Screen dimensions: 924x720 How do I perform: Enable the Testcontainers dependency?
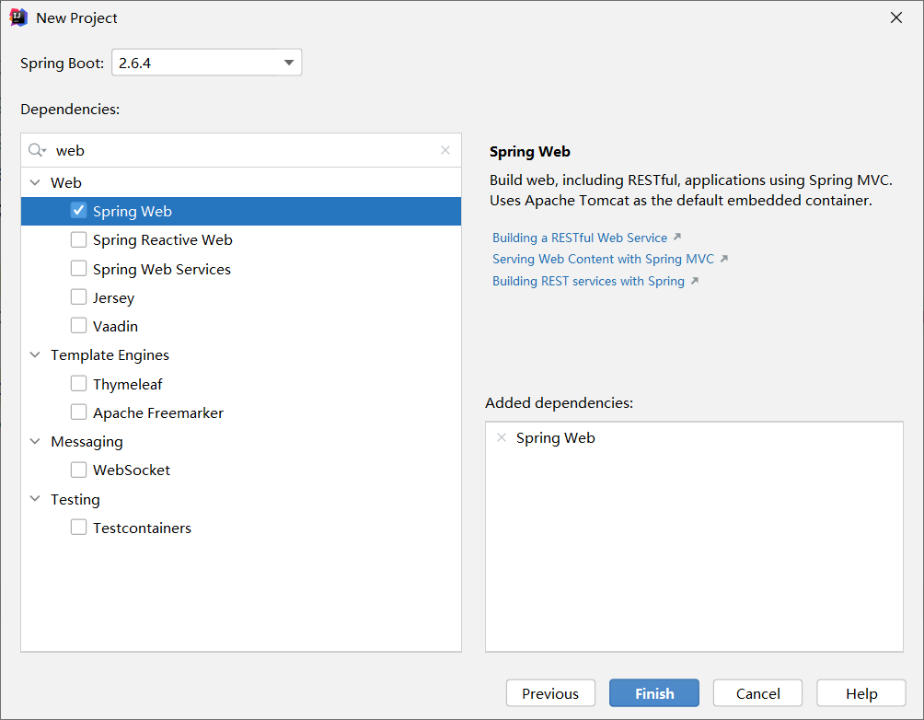pos(78,528)
